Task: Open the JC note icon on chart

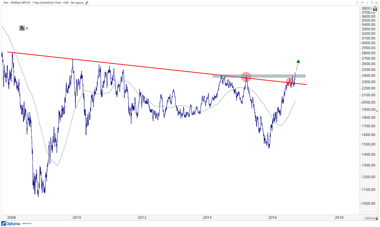Action: coord(22,28)
